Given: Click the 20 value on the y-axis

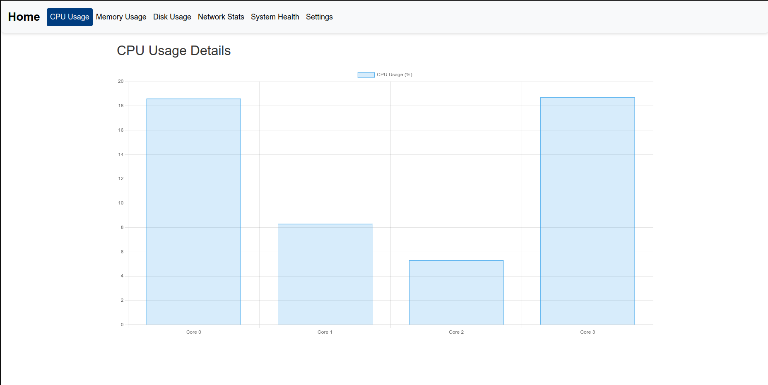Looking at the screenshot, I should [x=120, y=82].
